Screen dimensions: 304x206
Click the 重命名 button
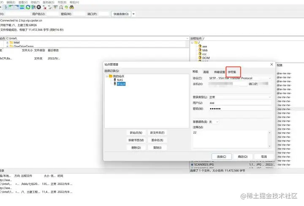pyautogui.click(x=157, y=140)
